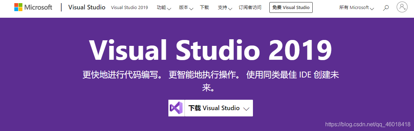Select Visual Studio 2019 nav link
Screen dimensions: 414x131
(129, 7)
